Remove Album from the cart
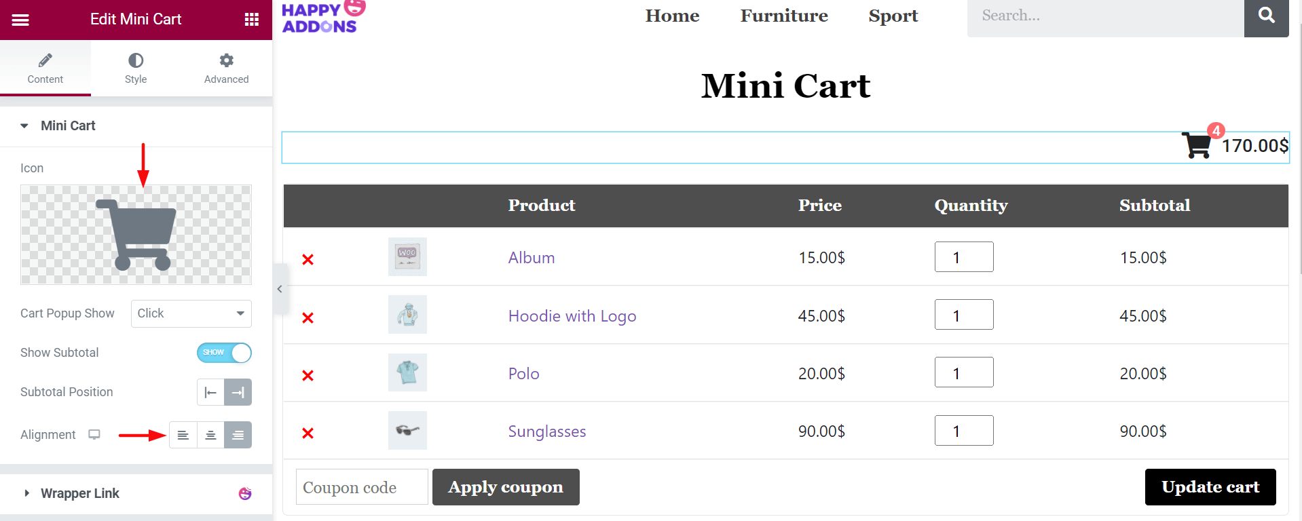Screen dimensions: 1302x521 coord(308,259)
